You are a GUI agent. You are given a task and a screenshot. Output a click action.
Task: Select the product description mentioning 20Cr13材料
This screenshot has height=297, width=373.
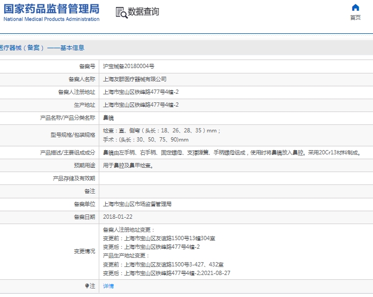pyautogui.click(x=232, y=153)
